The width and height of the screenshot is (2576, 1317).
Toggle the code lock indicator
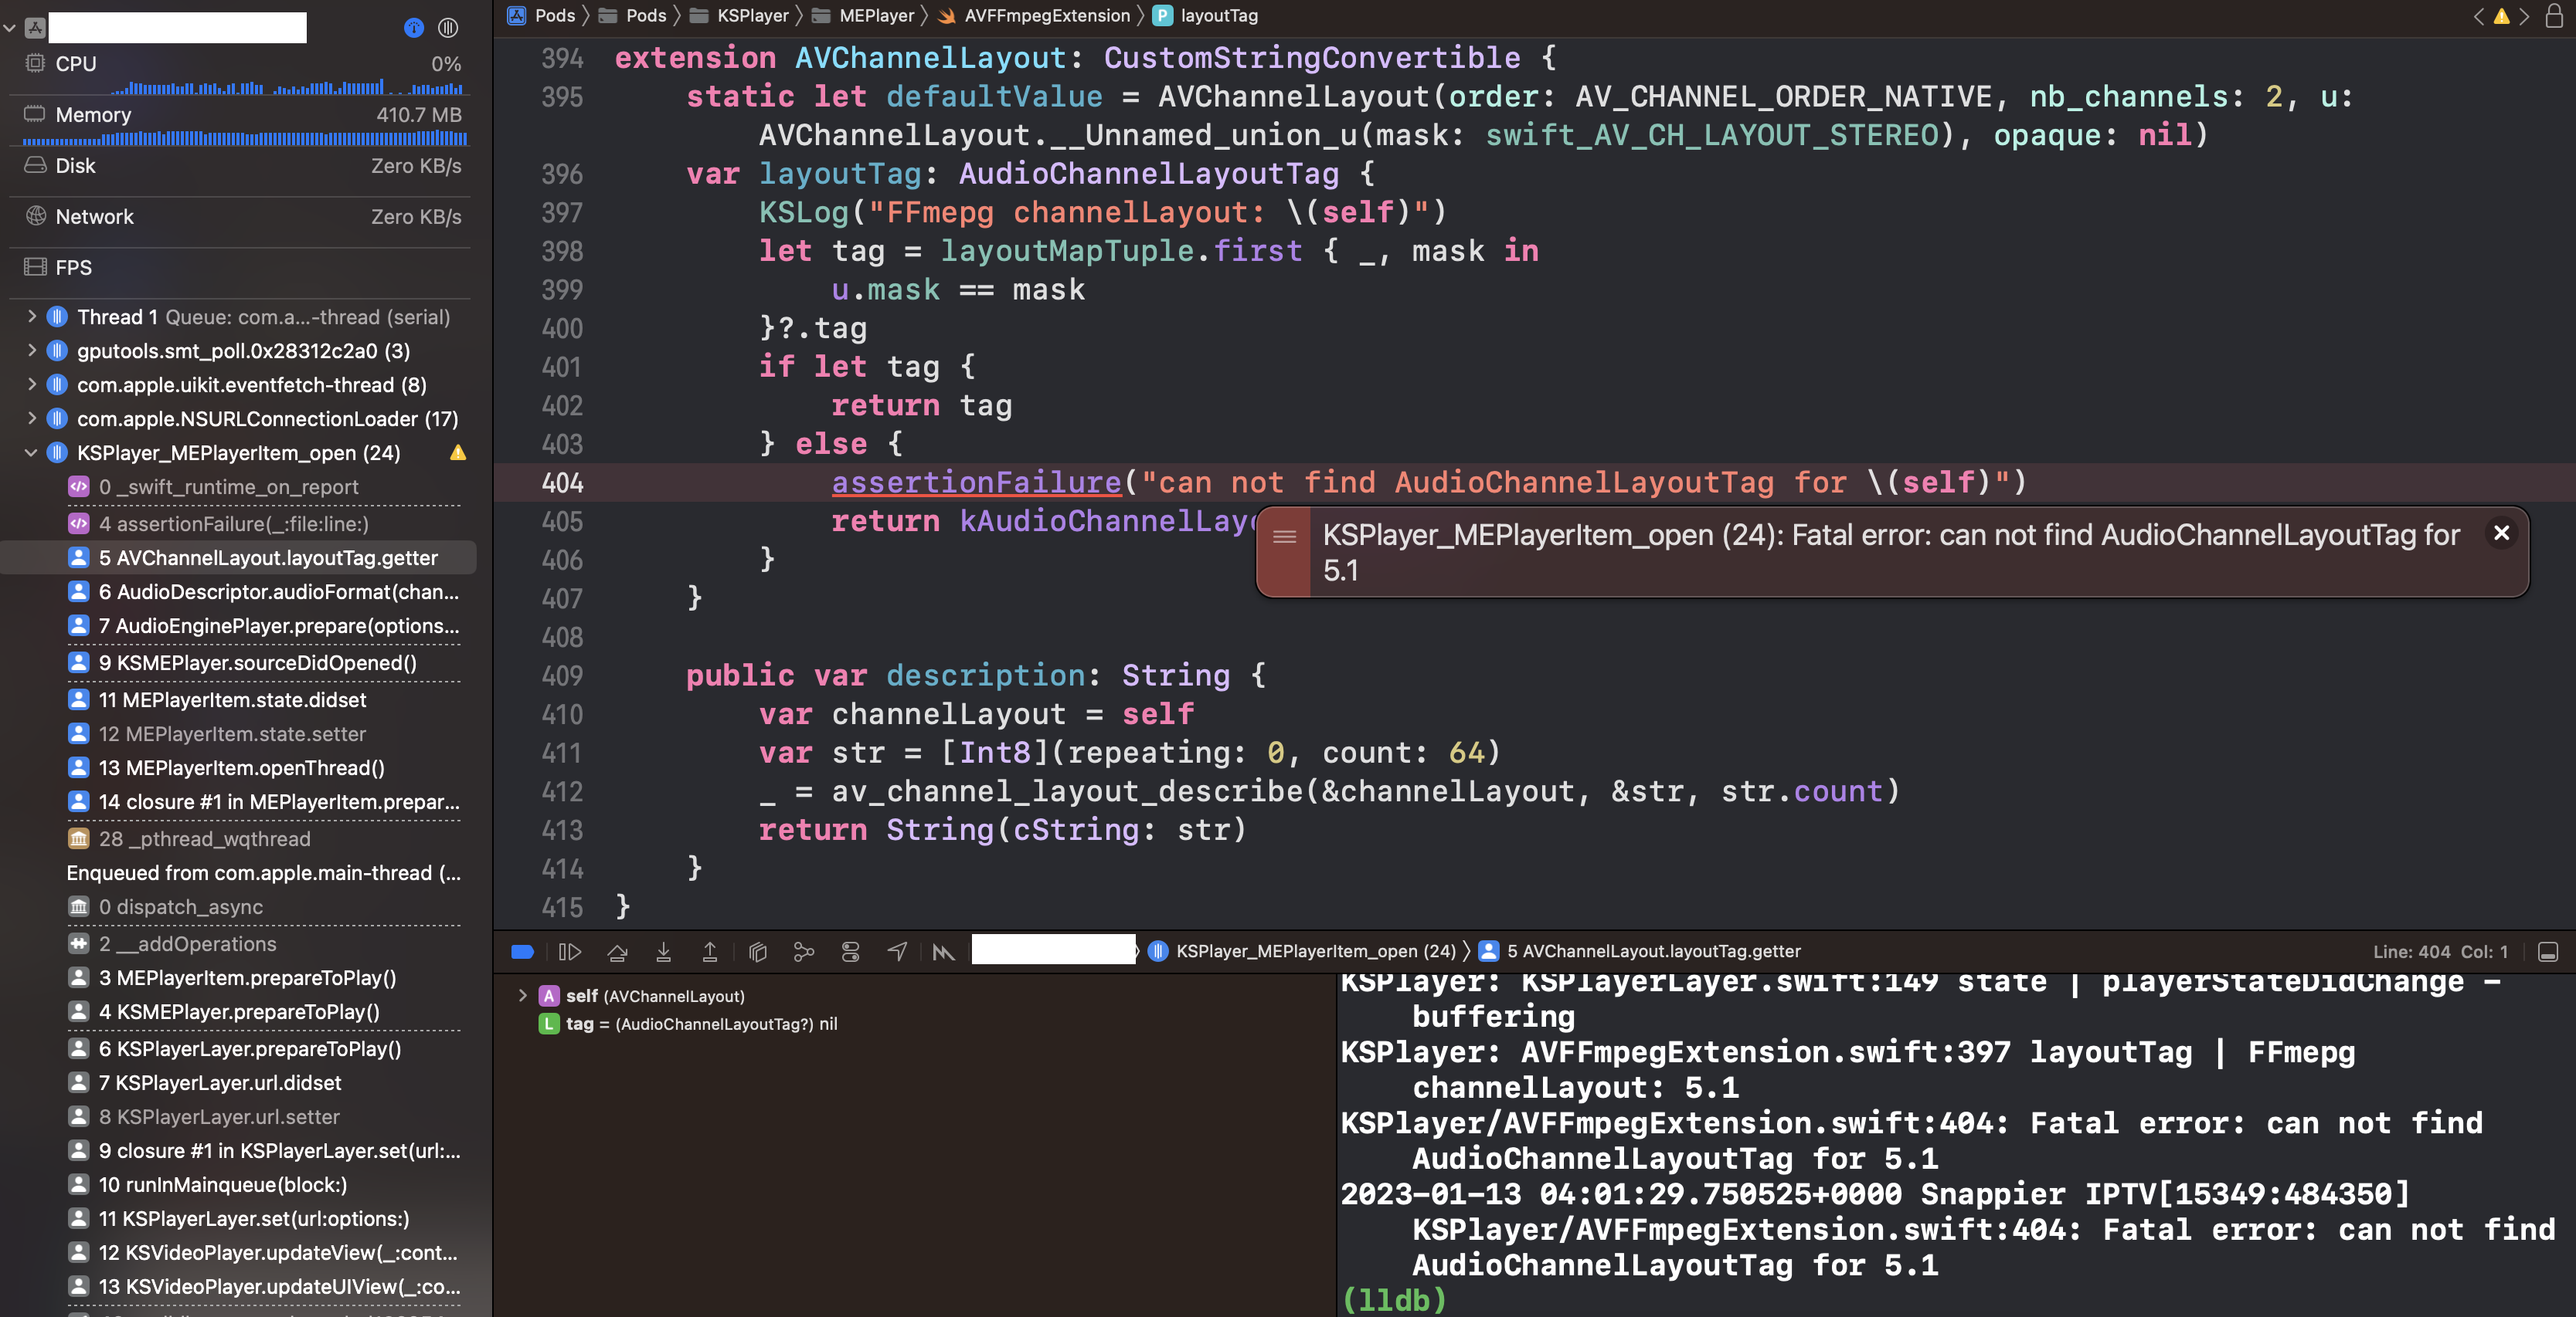tap(2554, 16)
